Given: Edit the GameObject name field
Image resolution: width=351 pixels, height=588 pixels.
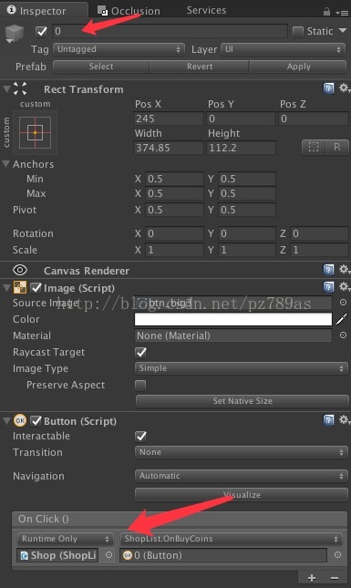Looking at the screenshot, I should click(x=170, y=31).
